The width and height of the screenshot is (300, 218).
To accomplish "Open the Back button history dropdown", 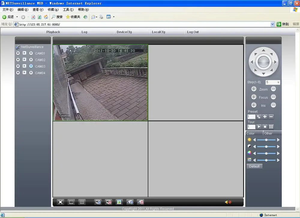I will 17,17.
